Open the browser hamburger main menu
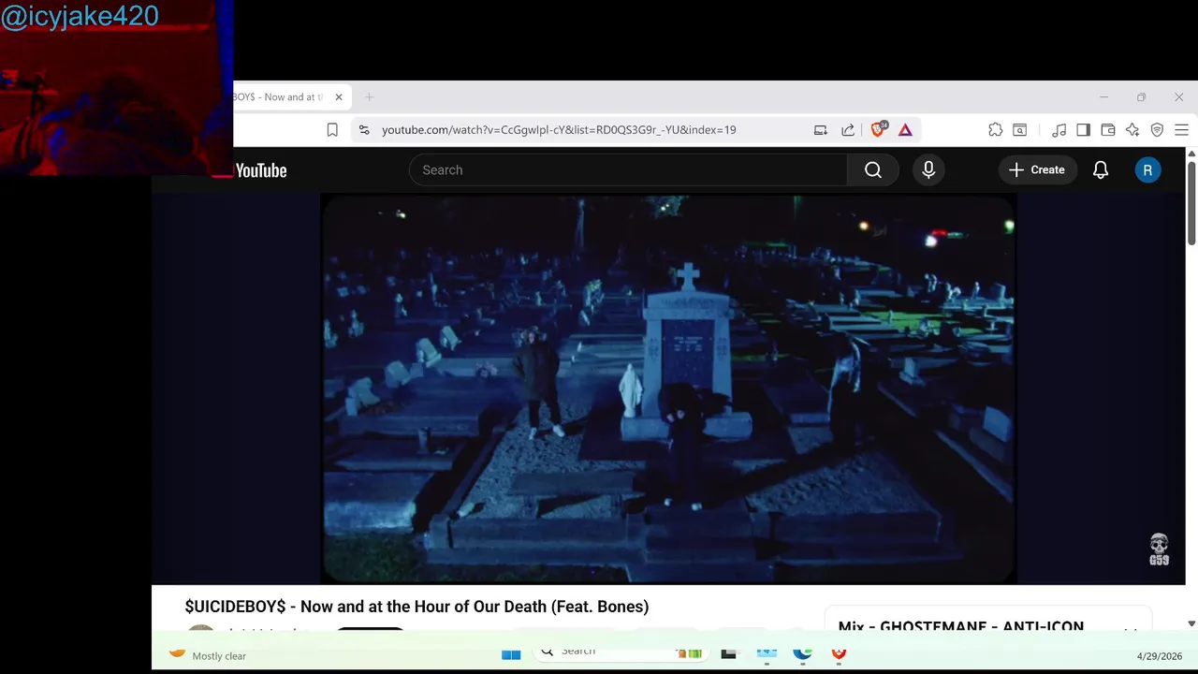Image resolution: width=1198 pixels, height=674 pixels. (x=1181, y=130)
